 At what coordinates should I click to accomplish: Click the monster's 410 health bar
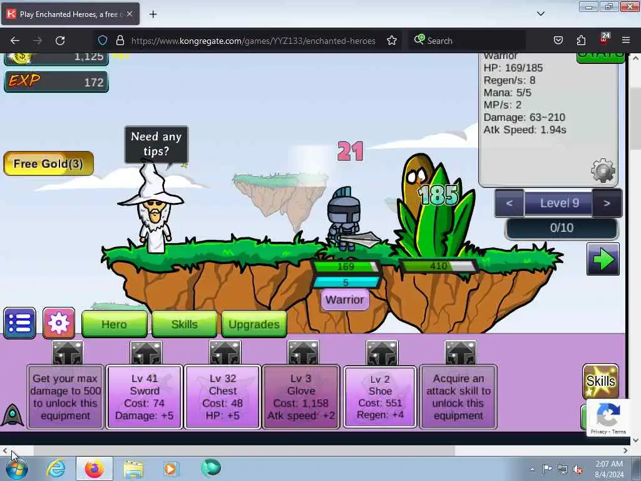click(x=439, y=266)
